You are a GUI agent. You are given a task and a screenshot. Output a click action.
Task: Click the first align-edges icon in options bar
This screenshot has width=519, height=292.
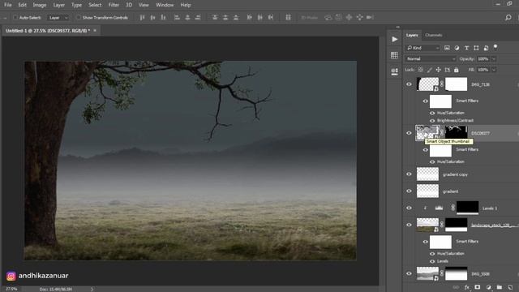click(142, 18)
